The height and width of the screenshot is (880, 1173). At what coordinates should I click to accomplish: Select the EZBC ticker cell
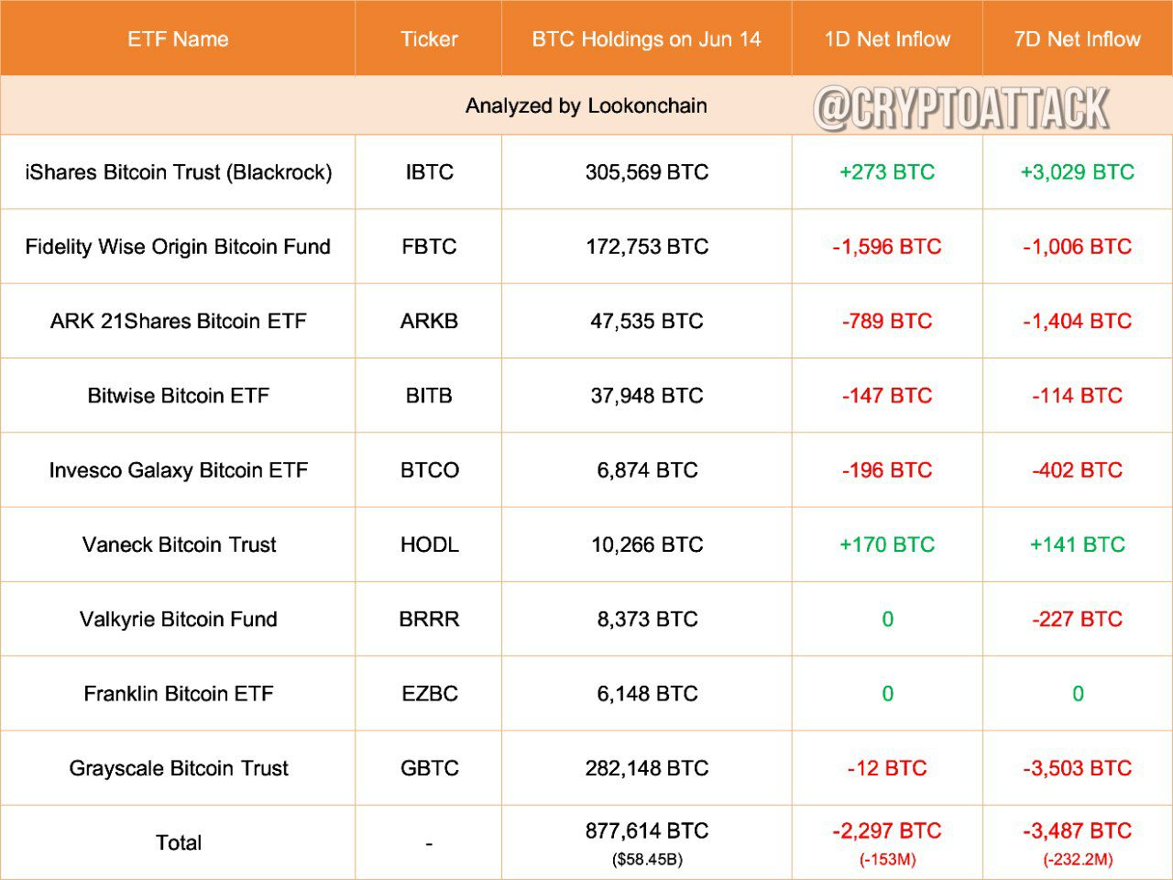click(x=429, y=694)
